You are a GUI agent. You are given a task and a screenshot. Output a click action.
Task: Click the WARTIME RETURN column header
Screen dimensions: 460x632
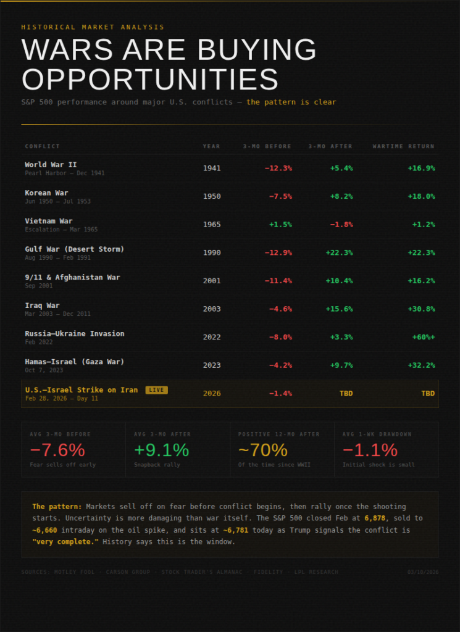(403, 146)
